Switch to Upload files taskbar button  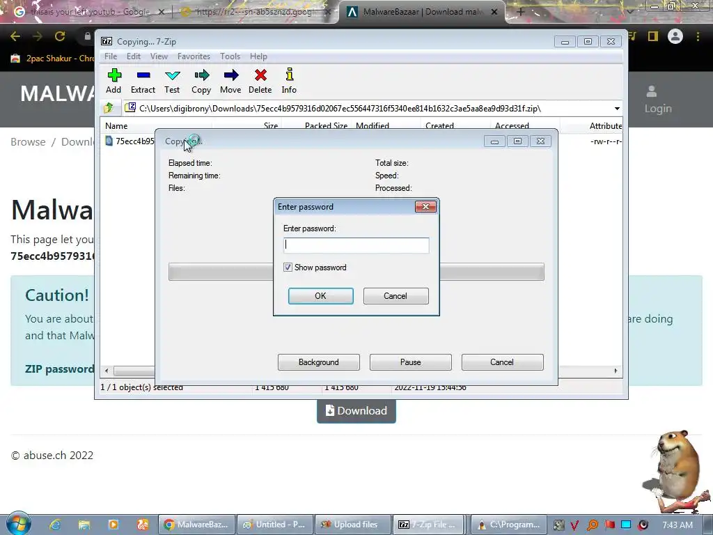coord(353,525)
